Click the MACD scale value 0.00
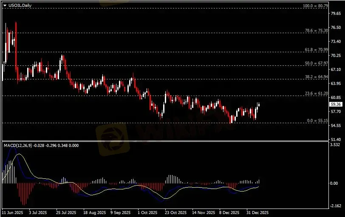This screenshot has width=345, height=217. (x=334, y=183)
